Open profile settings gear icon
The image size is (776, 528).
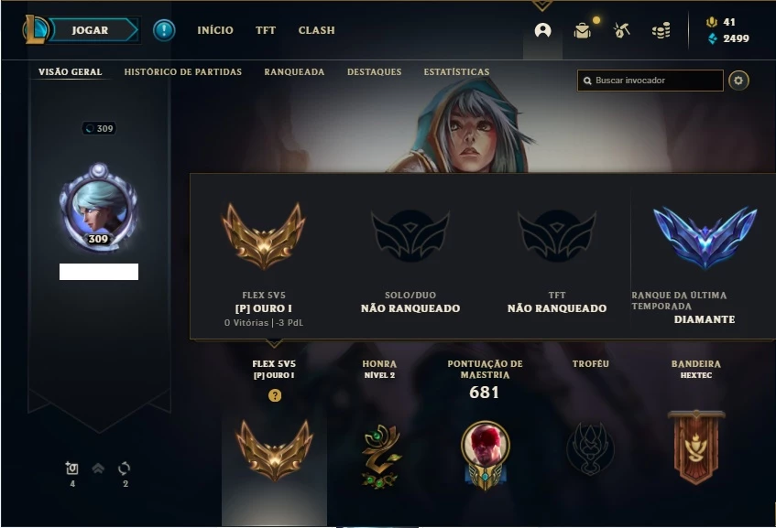click(738, 81)
